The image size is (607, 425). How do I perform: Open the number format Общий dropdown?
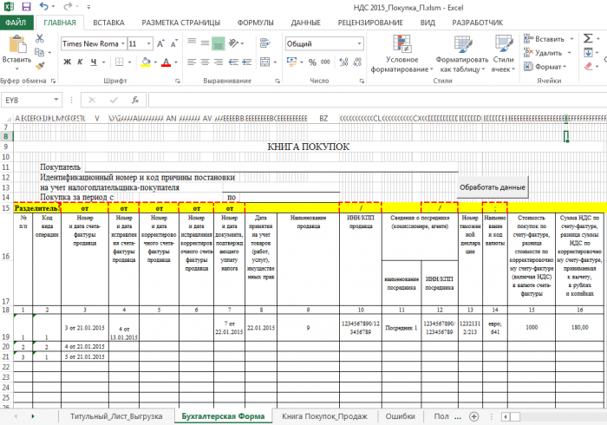point(359,43)
